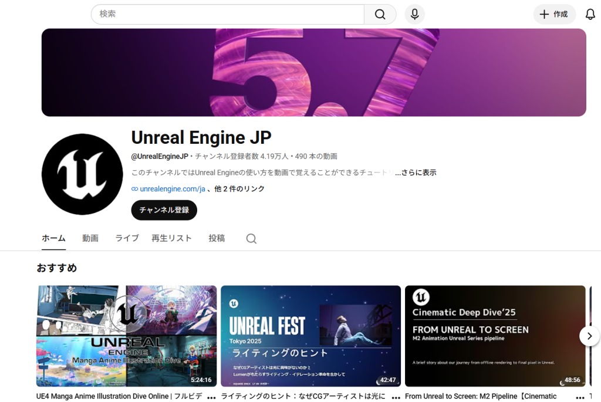Open options menu for From Unreal to Screen video

pos(580,397)
